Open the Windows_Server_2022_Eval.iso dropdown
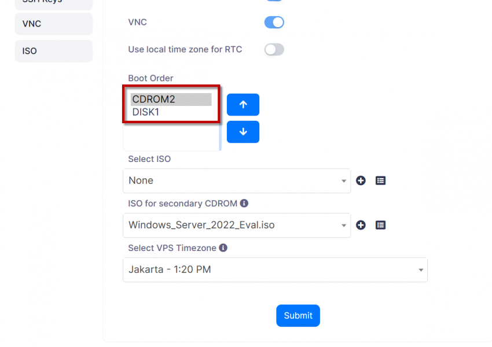492x347 pixels. point(236,225)
